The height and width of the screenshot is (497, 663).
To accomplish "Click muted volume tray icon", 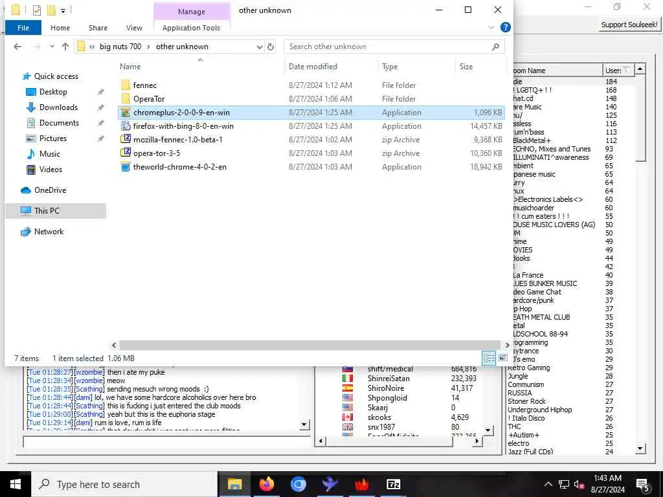I will (579, 484).
